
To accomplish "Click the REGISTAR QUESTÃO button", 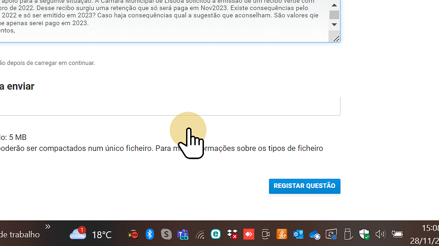I will click(305, 186).
